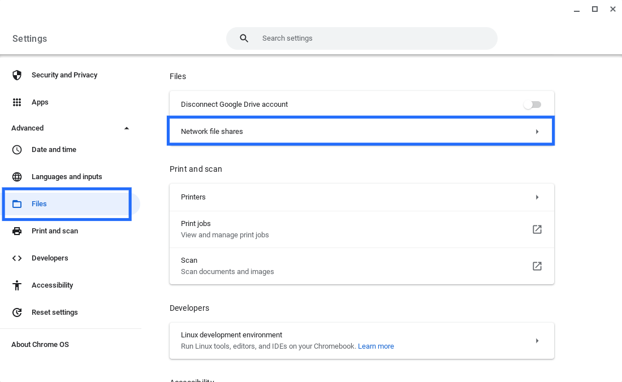Click the Security and Privacy shield icon
The height and width of the screenshot is (382, 622).
click(x=17, y=75)
